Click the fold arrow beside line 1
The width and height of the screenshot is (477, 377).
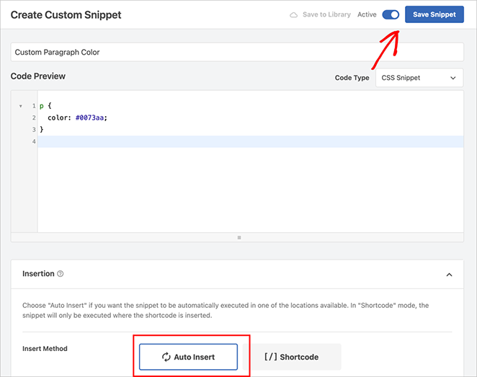click(x=21, y=107)
